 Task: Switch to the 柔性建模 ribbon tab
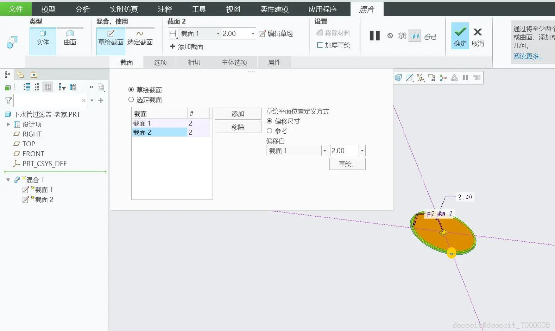tap(275, 9)
